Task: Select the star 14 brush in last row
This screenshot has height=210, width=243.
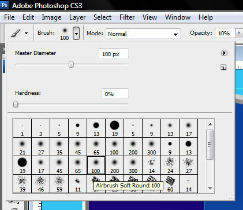Action: coord(189,184)
